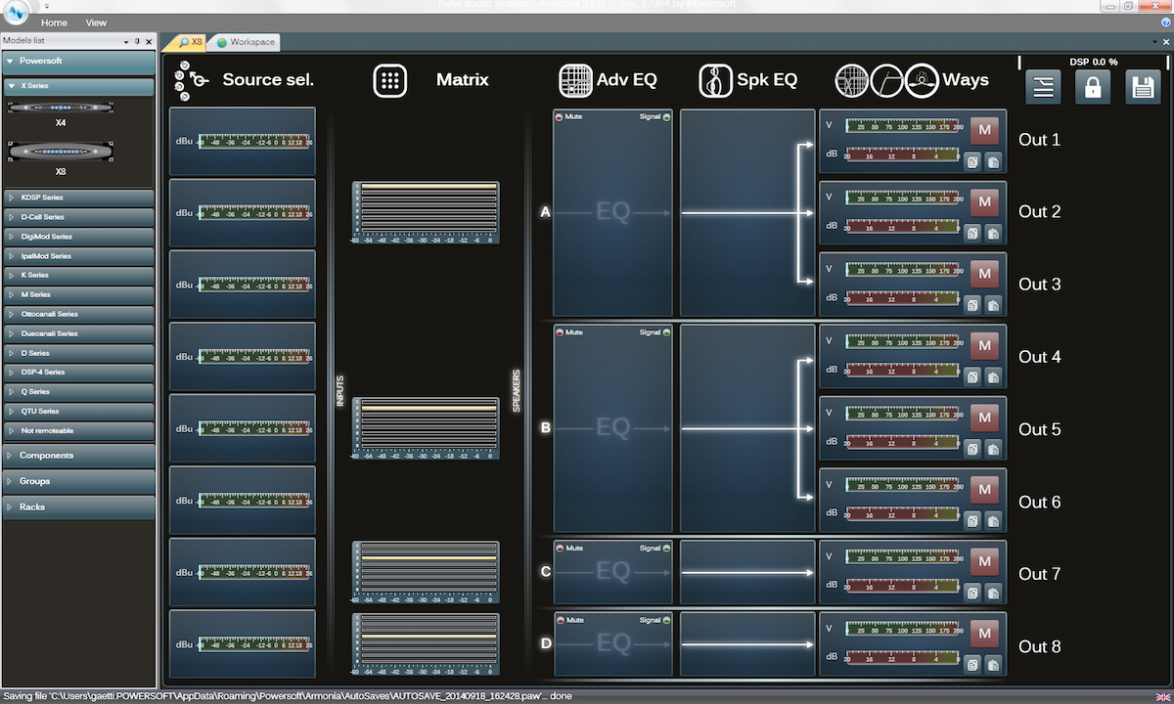
Task: Copy Out 1 settings with the copy icon
Action: pos(971,161)
